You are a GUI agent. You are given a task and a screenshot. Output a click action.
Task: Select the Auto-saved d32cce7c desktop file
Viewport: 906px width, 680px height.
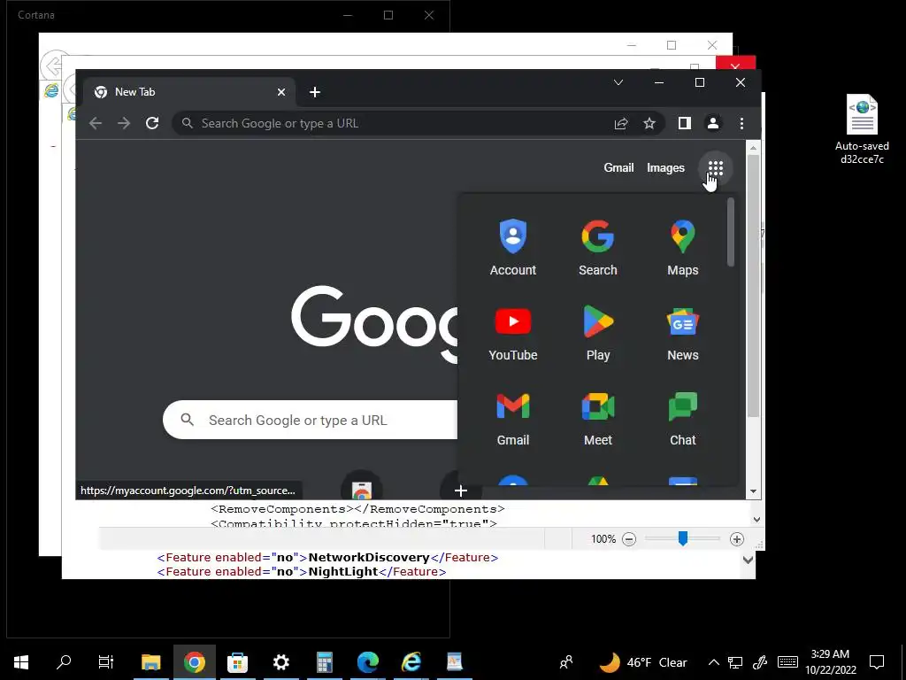[x=862, y=129]
